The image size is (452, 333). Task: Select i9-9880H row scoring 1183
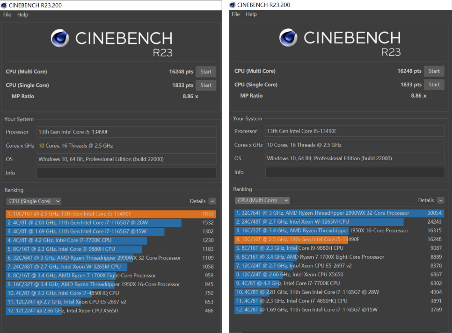coord(111,249)
